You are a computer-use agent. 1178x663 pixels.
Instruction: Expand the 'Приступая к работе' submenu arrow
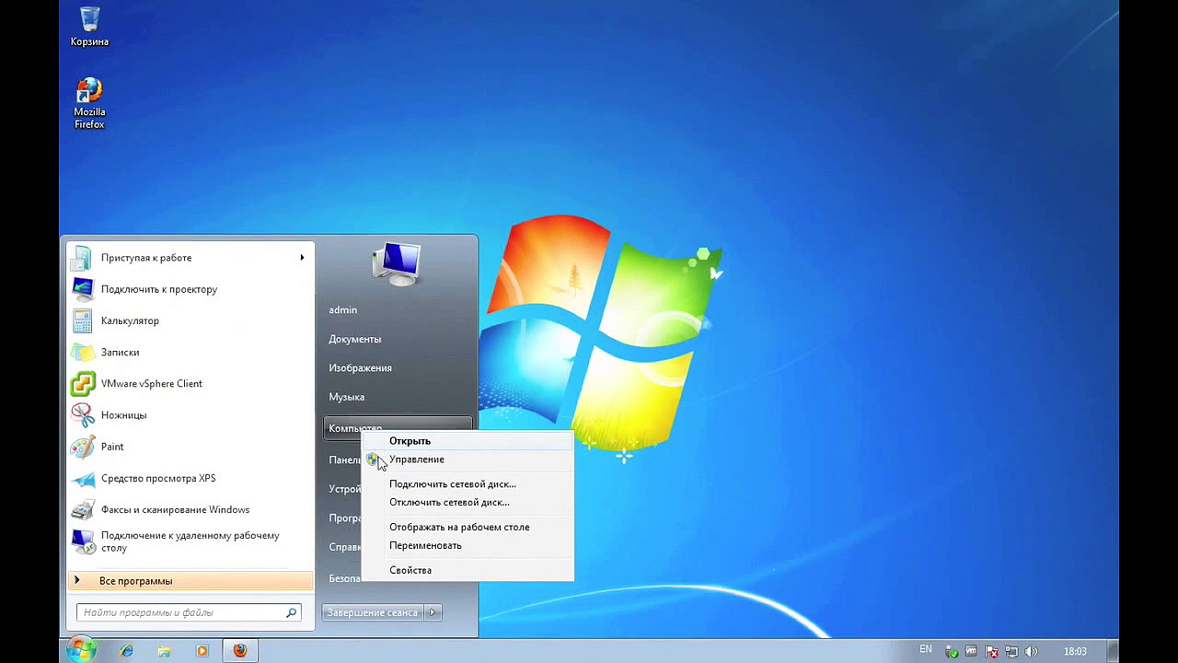302,258
